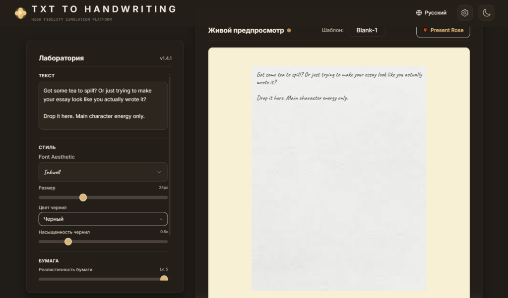Click the handwritten paper preview page
The image size is (508, 298).
point(339,178)
